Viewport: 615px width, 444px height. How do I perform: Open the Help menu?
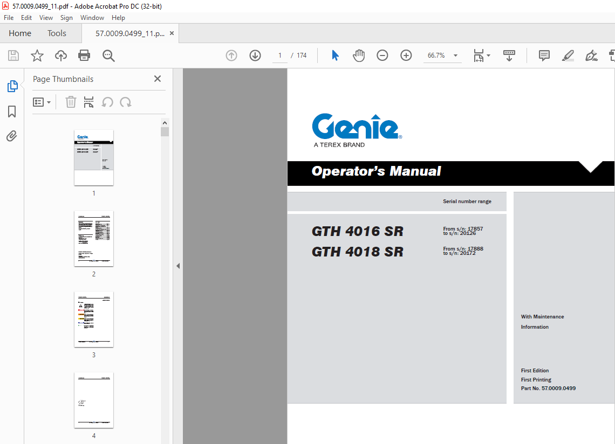(x=118, y=18)
